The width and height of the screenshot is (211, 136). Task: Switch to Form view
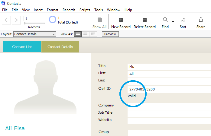78,34
